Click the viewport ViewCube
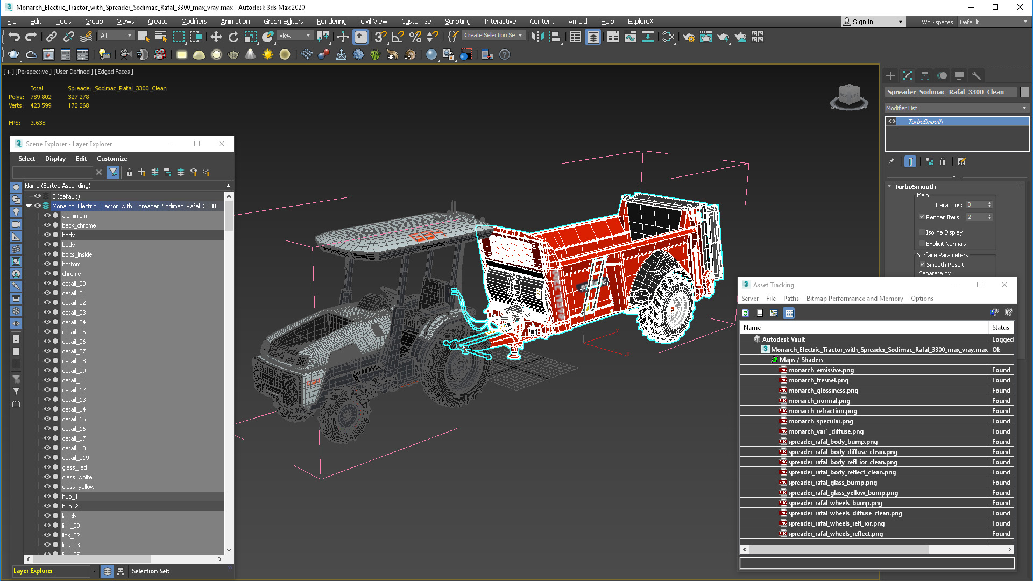Image resolution: width=1033 pixels, height=581 pixels. pyautogui.click(x=849, y=97)
